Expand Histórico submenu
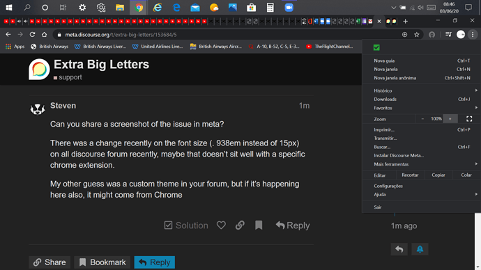This screenshot has height=270, width=481. [x=422, y=90]
